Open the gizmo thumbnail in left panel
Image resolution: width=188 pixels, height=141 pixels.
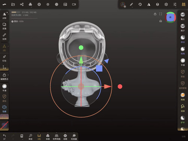4,117
